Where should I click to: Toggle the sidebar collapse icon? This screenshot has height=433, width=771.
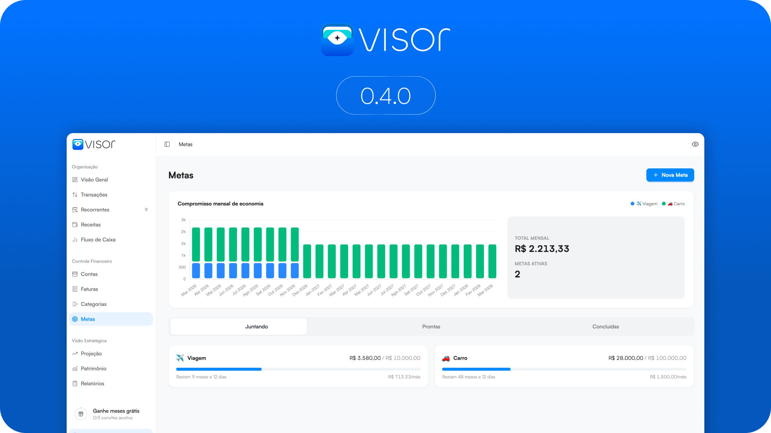click(167, 144)
